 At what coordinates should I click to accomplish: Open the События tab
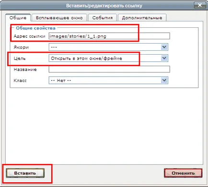103,18
